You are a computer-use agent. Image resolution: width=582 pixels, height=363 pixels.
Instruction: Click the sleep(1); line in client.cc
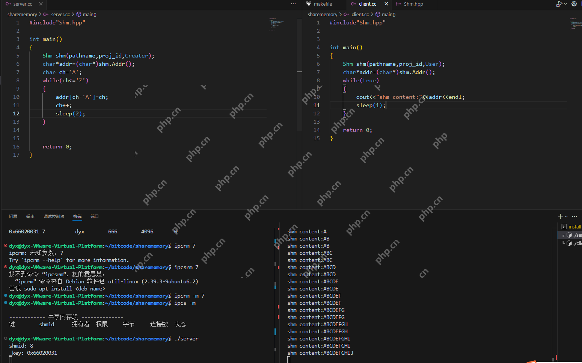coord(371,105)
